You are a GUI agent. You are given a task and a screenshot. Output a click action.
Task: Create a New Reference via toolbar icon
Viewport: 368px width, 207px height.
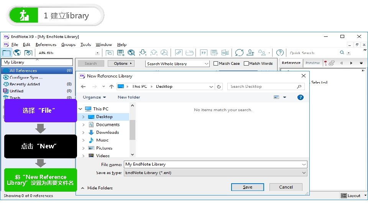[x=121, y=53]
